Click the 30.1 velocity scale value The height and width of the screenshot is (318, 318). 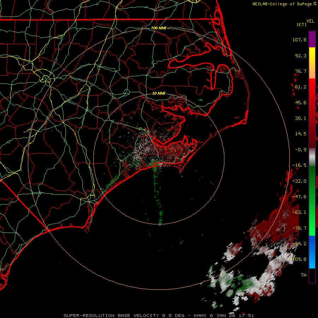pyautogui.click(x=301, y=118)
